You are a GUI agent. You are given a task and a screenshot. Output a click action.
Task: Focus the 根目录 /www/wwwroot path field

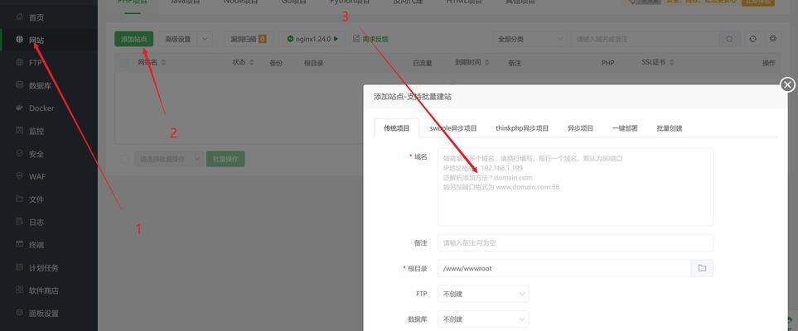point(564,268)
